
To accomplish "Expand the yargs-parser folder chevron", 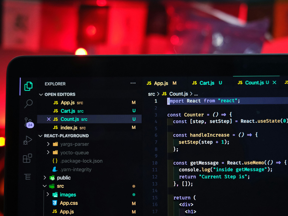I will click(48, 144).
